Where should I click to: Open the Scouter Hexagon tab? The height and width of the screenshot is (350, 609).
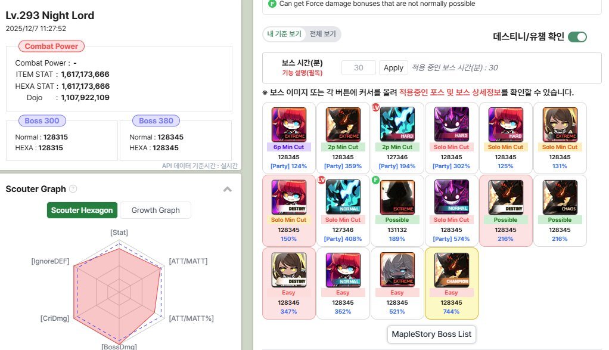pyautogui.click(x=82, y=210)
